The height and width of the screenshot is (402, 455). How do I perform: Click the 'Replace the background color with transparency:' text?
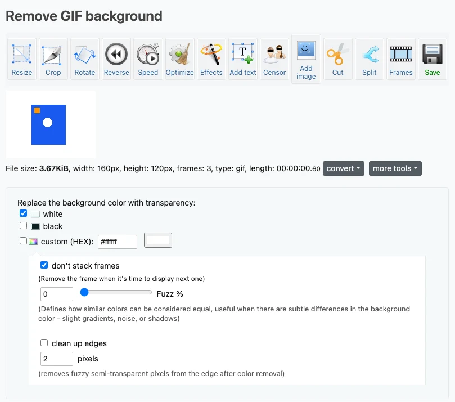[106, 203]
